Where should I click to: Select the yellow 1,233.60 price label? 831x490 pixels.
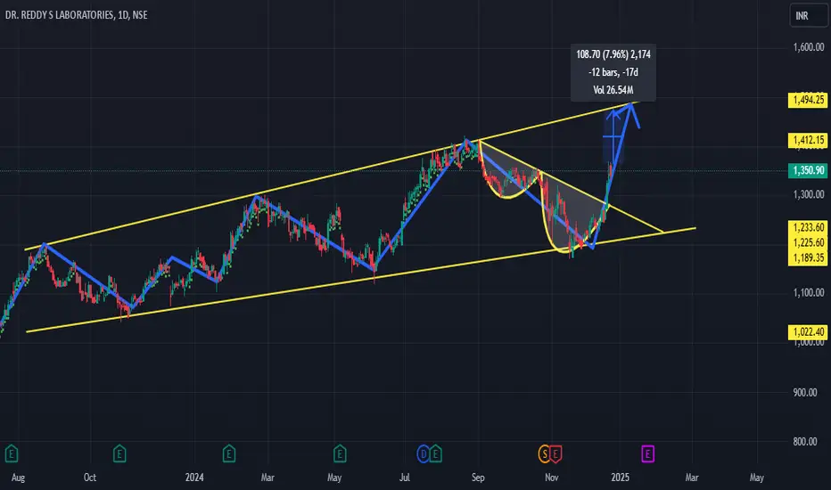(x=808, y=227)
